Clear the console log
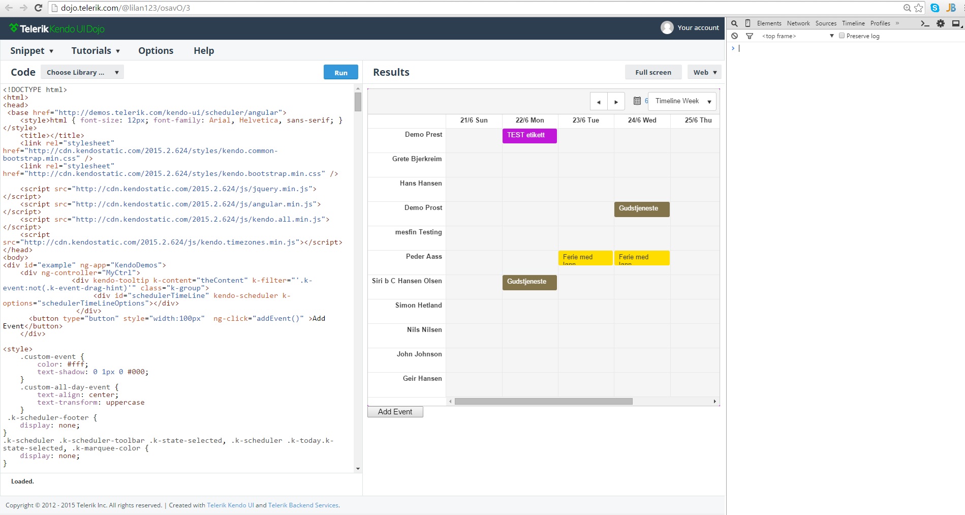Image resolution: width=965 pixels, height=515 pixels. (x=735, y=36)
